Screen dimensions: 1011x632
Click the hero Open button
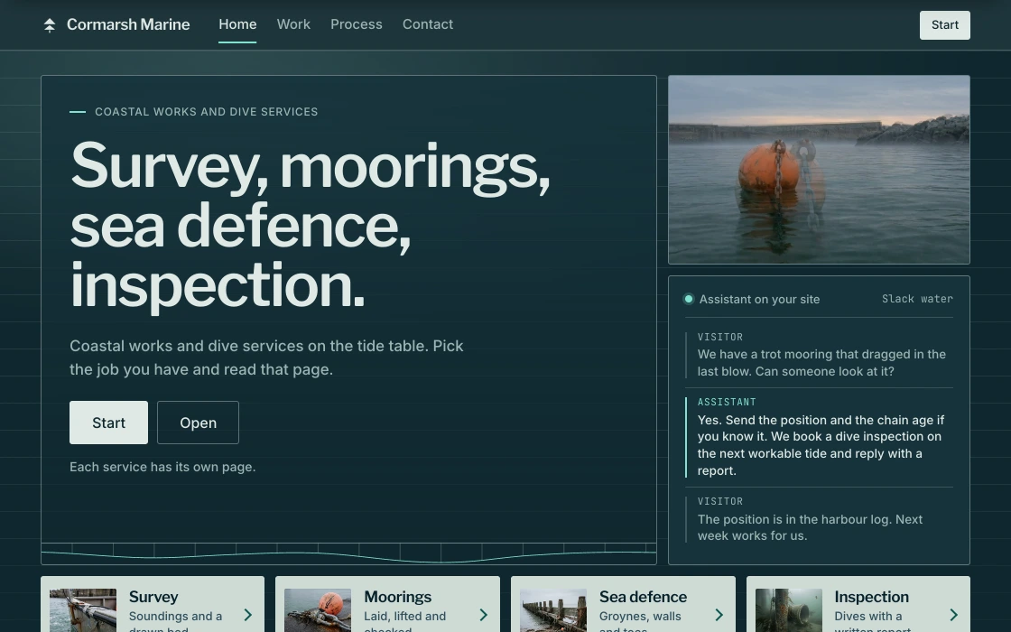click(x=198, y=423)
